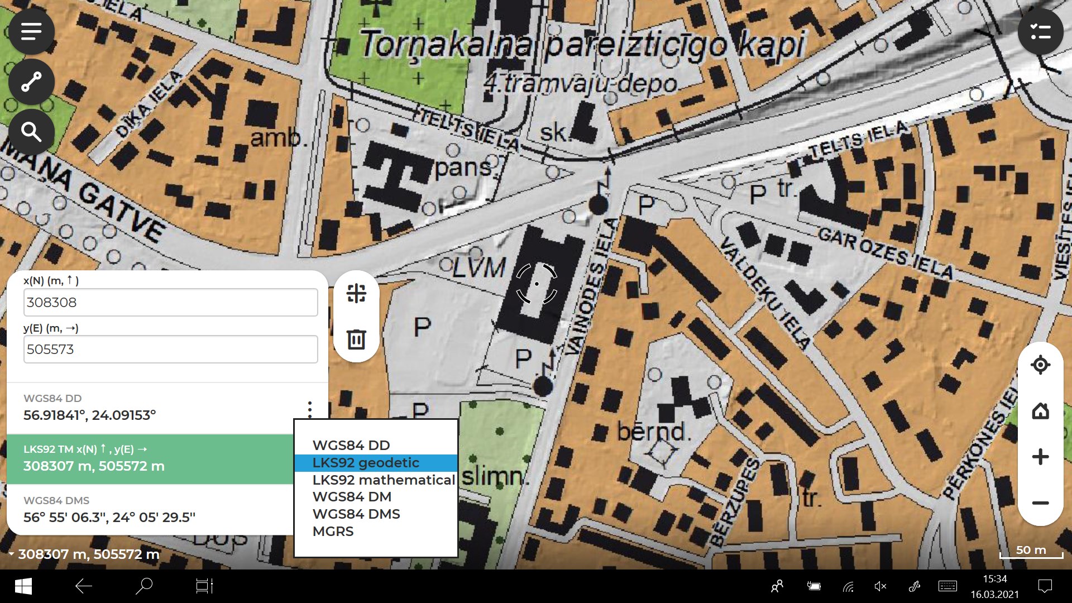Go to home map view
This screenshot has height=603, width=1072.
(1040, 411)
